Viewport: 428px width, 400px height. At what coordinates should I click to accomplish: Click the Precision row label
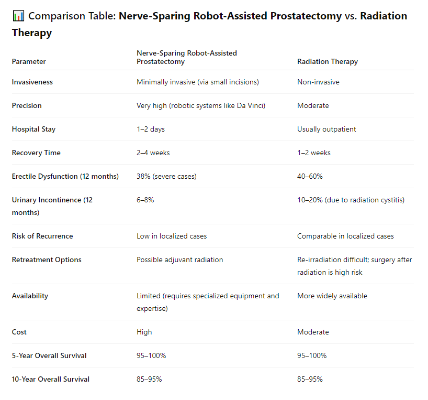coord(27,105)
